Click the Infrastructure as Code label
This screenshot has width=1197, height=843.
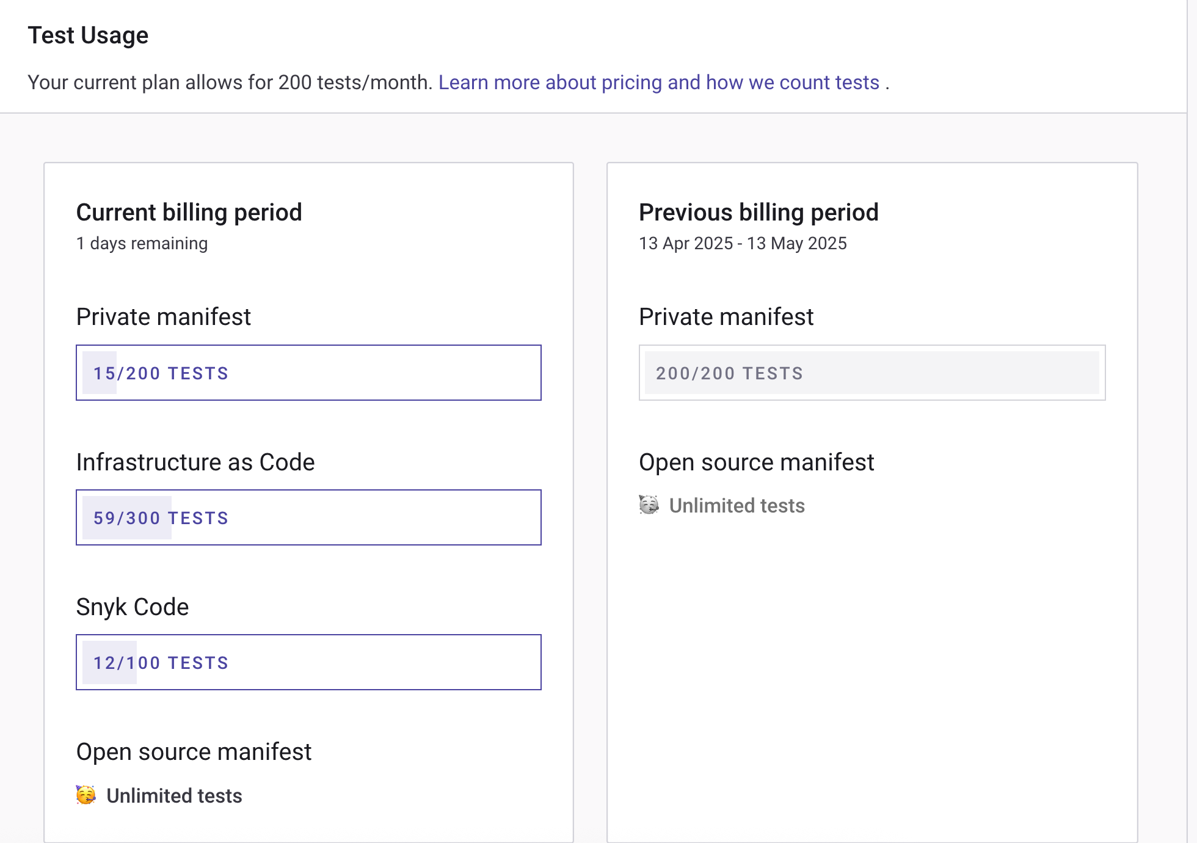point(195,462)
